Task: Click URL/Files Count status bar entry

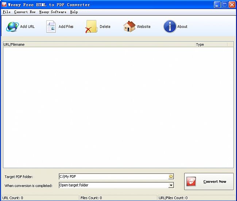Action: point(197,198)
